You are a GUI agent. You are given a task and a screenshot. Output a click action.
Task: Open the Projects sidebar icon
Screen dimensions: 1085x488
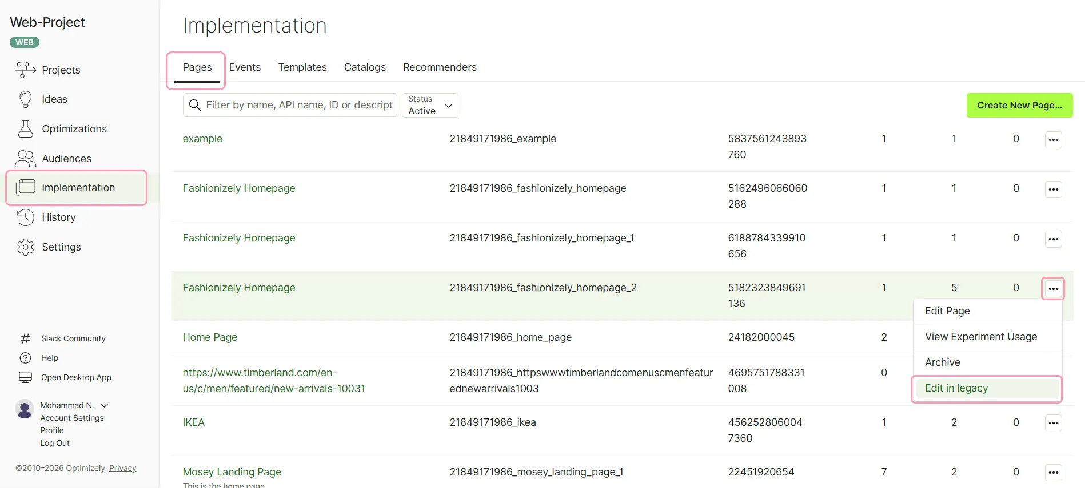(26, 70)
